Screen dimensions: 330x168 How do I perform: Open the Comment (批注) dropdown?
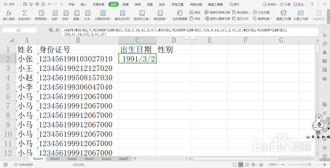(300, 4)
